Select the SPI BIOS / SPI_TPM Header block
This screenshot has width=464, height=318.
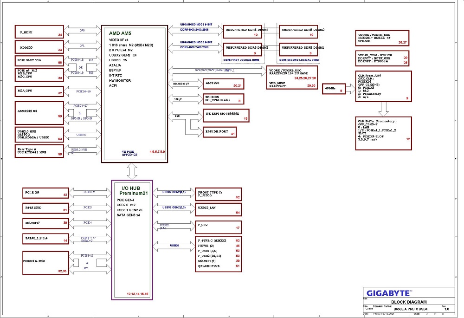click(223, 98)
